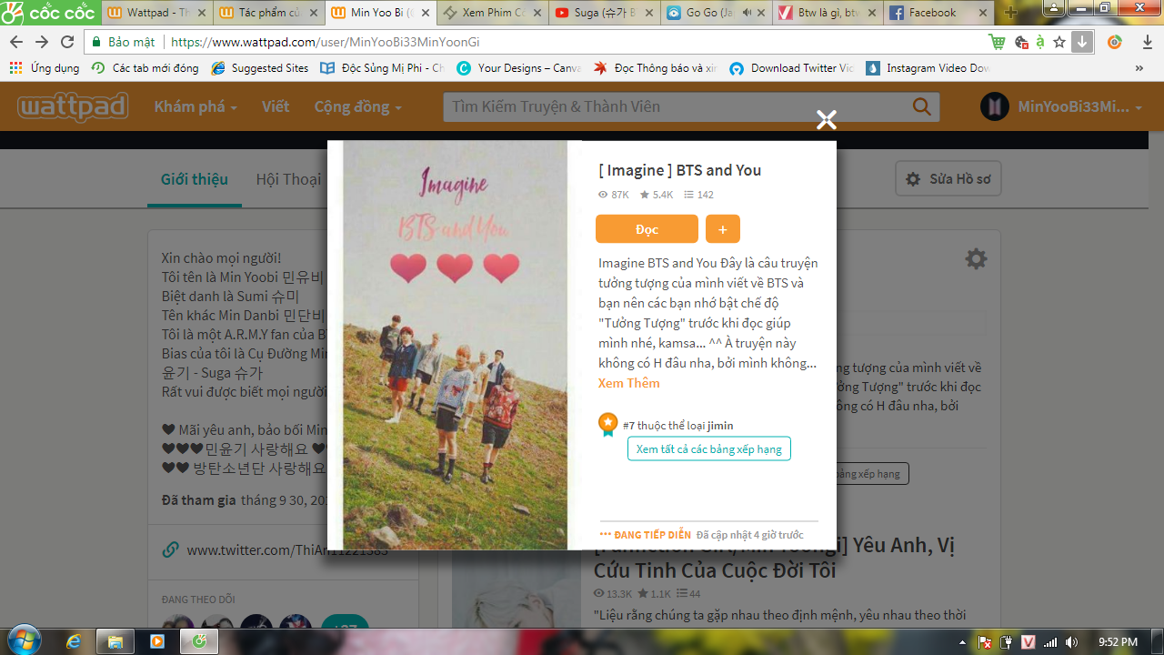The height and width of the screenshot is (655, 1164).
Task: Open the Windows Start menu
Action: tap(24, 641)
